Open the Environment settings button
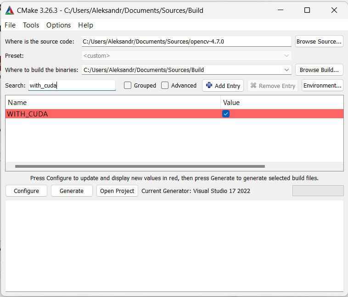348x297 pixels. [322, 85]
